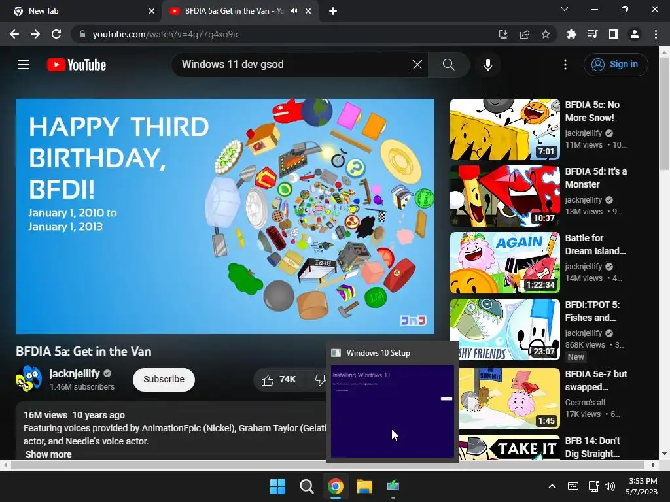This screenshot has height=502, width=670.
Task: Open Chrome three-dot menu
Action: tap(656, 34)
